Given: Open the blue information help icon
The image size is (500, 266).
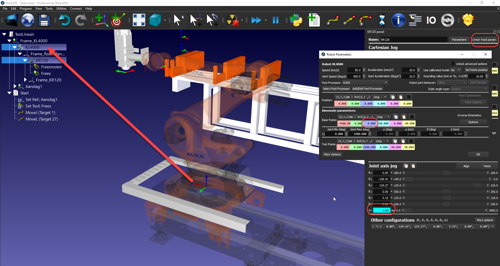Looking at the screenshot, I should (x=398, y=20).
